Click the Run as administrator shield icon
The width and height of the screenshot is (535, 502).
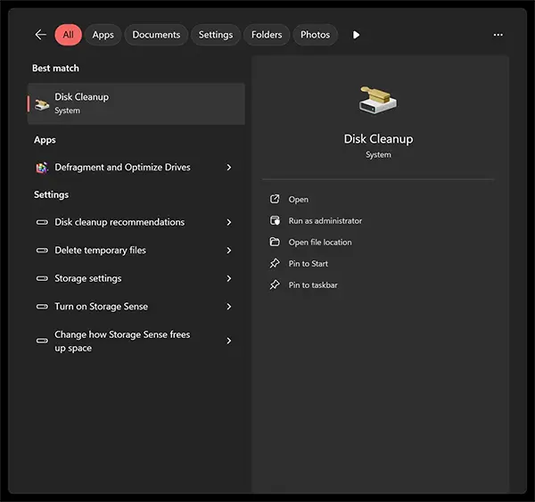(x=276, y=221)
